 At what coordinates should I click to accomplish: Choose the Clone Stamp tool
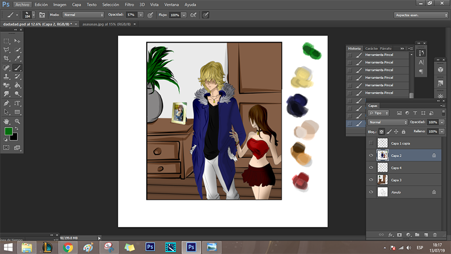7,76
